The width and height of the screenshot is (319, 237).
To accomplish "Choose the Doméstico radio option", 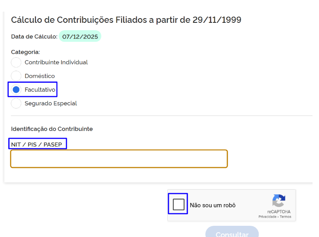I will click(16, 76).
